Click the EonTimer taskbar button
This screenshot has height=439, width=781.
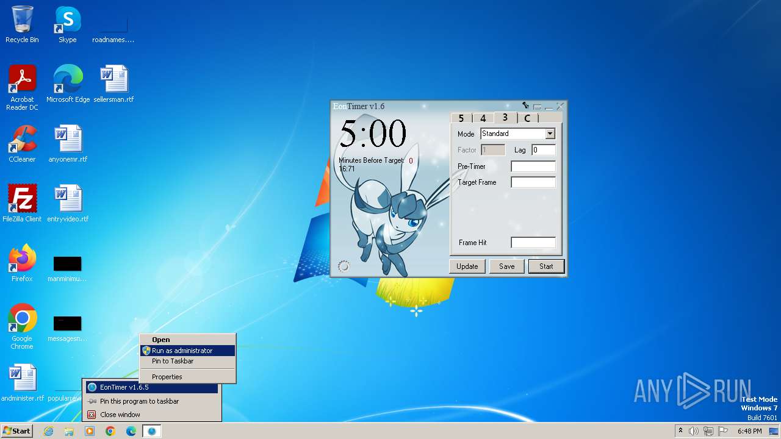tap(152, 431)
